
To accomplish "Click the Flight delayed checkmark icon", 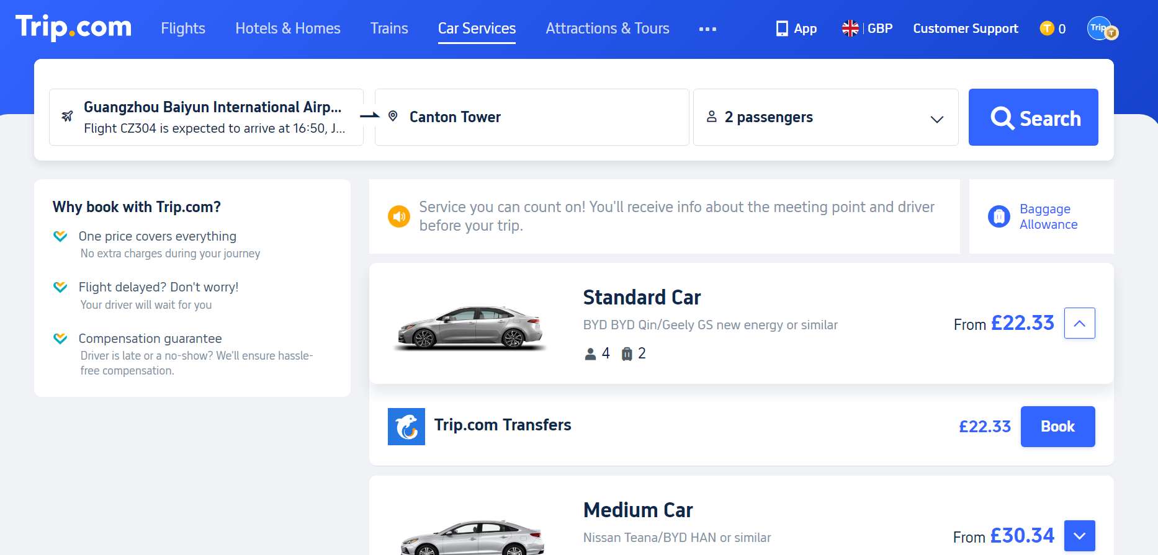I will [x=60, y=287].
